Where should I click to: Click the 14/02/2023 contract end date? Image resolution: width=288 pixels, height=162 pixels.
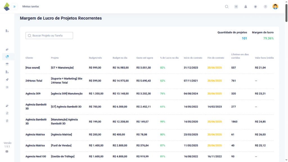click(x=215, y=107)
